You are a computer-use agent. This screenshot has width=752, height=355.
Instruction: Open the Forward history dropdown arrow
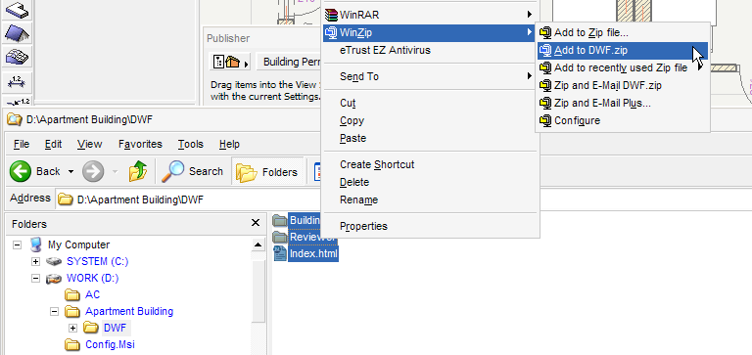[116, 171]
